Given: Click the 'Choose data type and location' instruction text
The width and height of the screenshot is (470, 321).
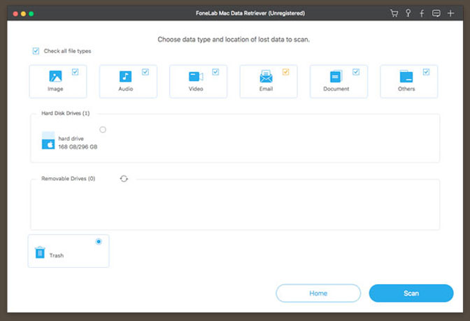Looking at the screenshot, I should point(234,40).
